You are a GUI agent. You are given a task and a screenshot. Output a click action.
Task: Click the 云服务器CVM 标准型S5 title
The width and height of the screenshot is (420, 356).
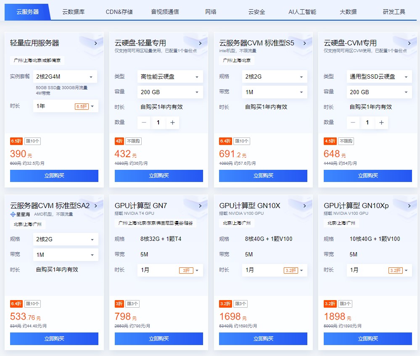(256, 43)
